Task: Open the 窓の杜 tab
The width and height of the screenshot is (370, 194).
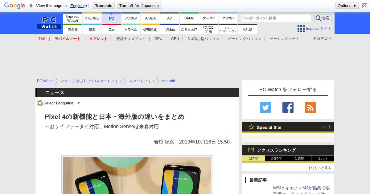Action: pos(72,29)
